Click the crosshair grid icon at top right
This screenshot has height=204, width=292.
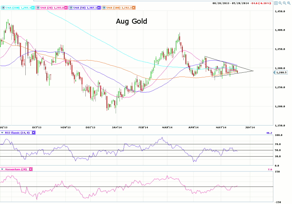tap(276, 3)
